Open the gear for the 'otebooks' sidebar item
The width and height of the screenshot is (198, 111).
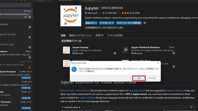pyautogui.click(x=30, y=27)
